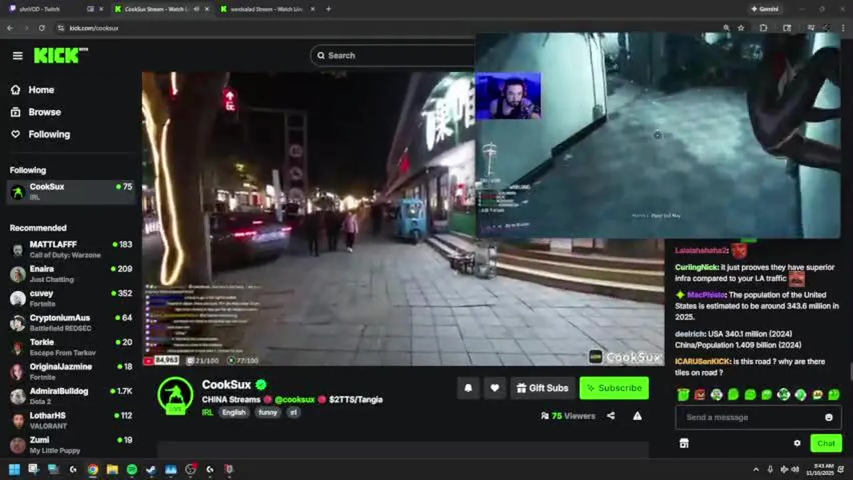Image resolution: width=853 pixels, height=480 pixels.
Task: Open recommended channel Zumi
Action: [70, 445]
